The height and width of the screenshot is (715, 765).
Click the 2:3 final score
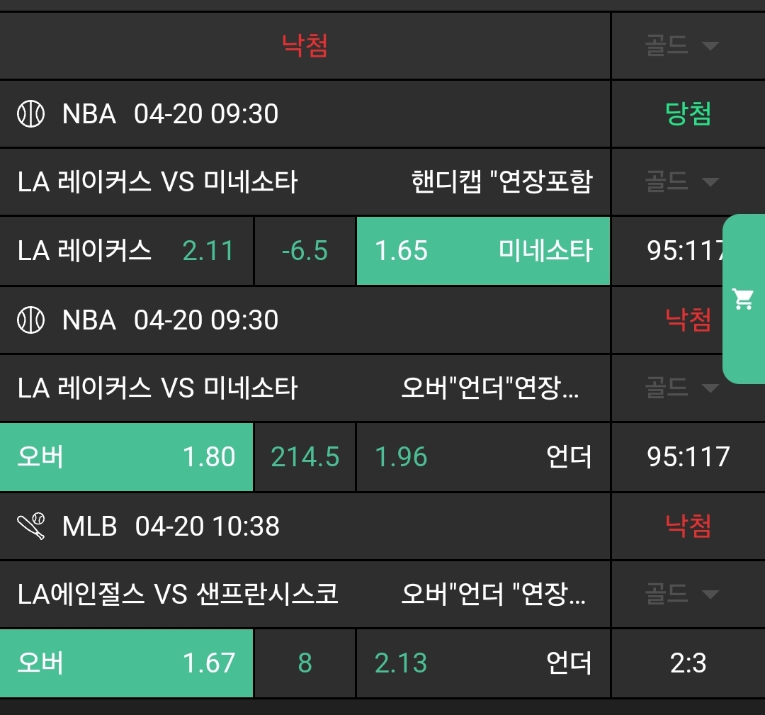point(688,663)
